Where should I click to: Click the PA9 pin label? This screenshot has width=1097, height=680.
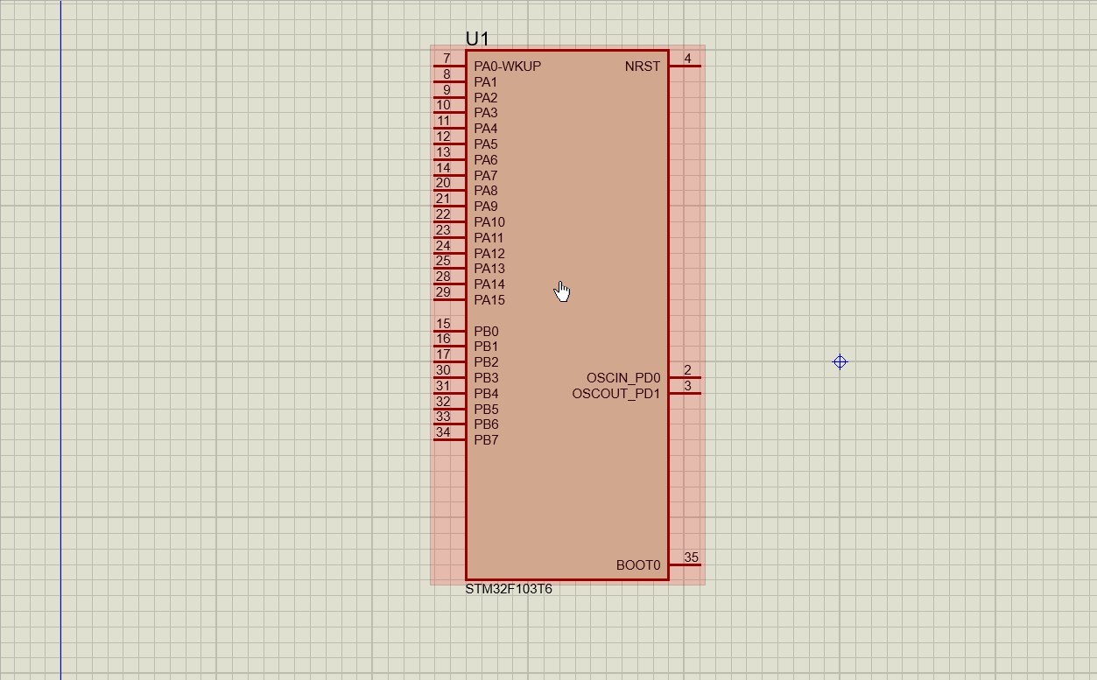tap(486, 207)
